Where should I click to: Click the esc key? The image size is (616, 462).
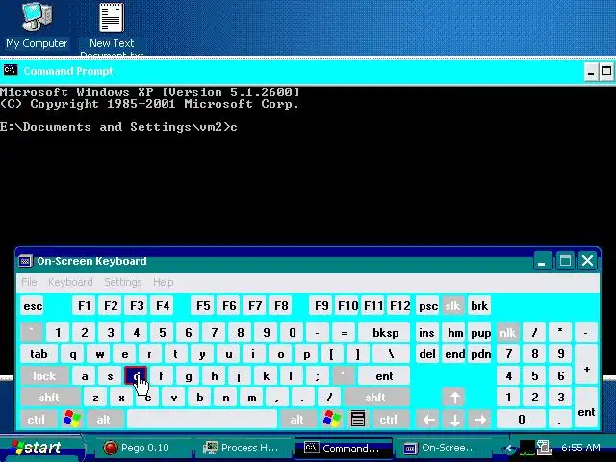click(33, 306)
